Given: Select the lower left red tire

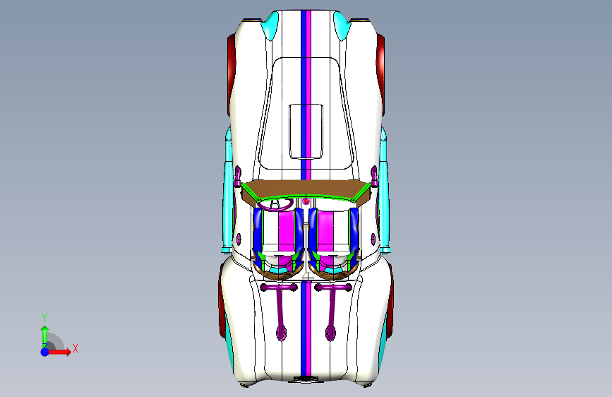Looking at the screenshot, I should pyautogui.click(x=222, y=301).
